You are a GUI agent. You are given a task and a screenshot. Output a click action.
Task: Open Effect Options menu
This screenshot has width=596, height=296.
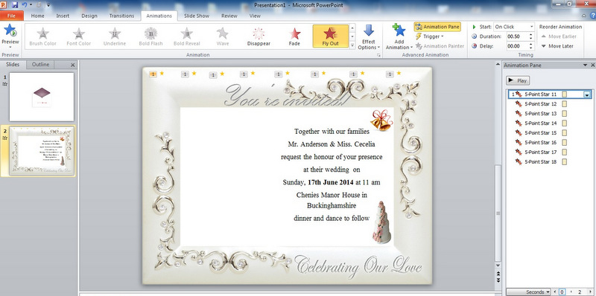(369, 37)
